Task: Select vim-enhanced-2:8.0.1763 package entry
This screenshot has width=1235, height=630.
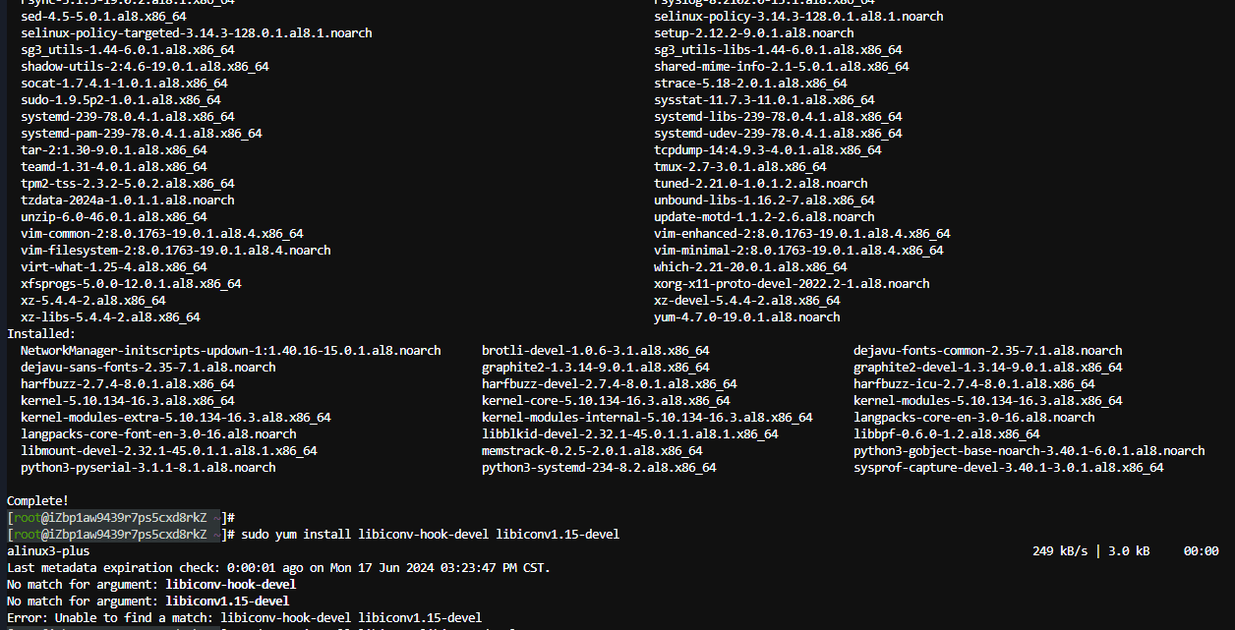Action: [801, 233]
